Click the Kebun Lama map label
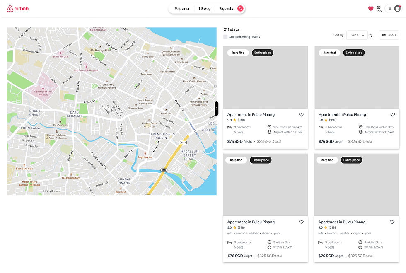 click(29, 128)
